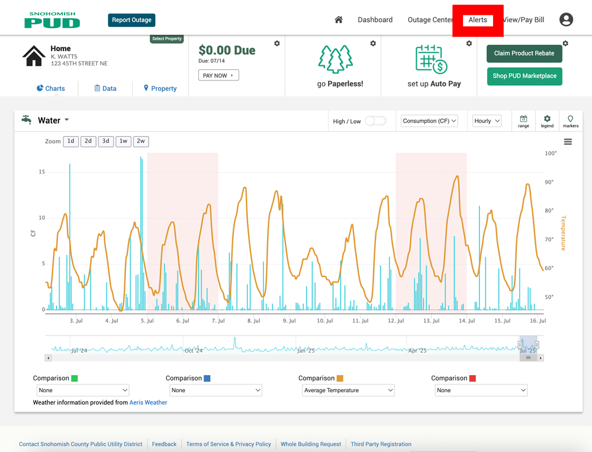The image size is (592, 452).
Task: Open settings gear on Auto Pay card
Action: coord(469,43)
